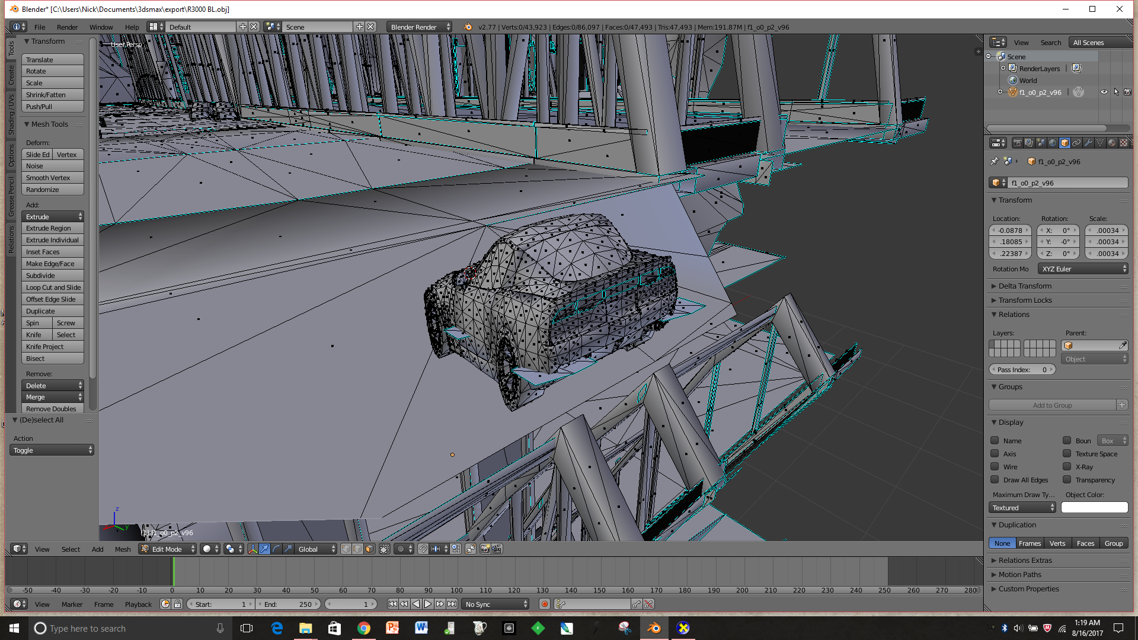Screen dimensions: 1138x640
Task: Open the Render camera properties tab
Action: [x=1017, y=143]
